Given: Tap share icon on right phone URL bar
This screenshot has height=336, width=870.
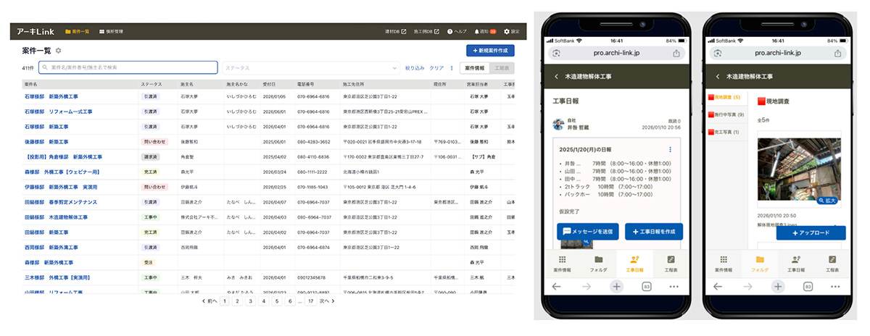Looking at the screenshot, I should (838, 53).
